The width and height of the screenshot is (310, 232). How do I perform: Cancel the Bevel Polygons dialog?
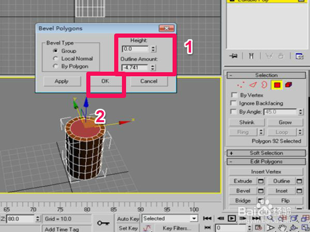click(x=149, y=81)
